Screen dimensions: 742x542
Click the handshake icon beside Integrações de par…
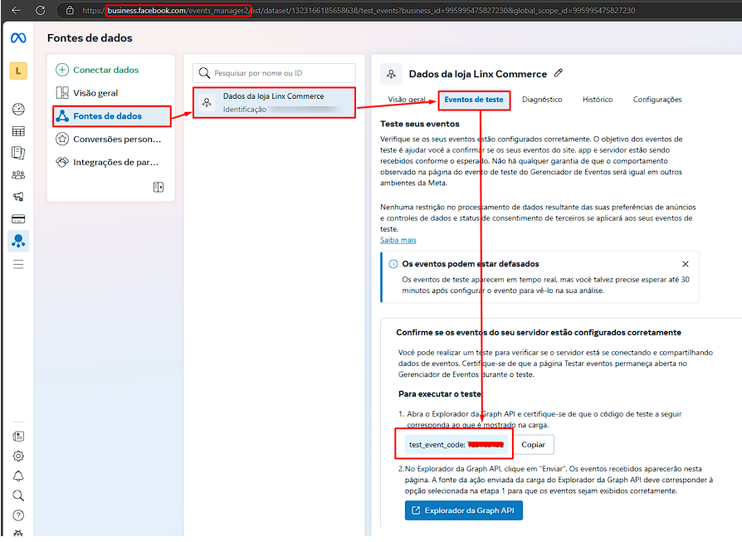click(62, 162)
